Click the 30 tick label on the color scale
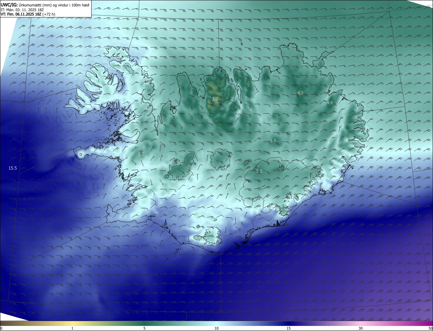 361,328
